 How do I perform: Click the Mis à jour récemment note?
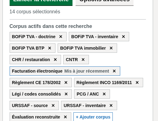click(87, 71)
